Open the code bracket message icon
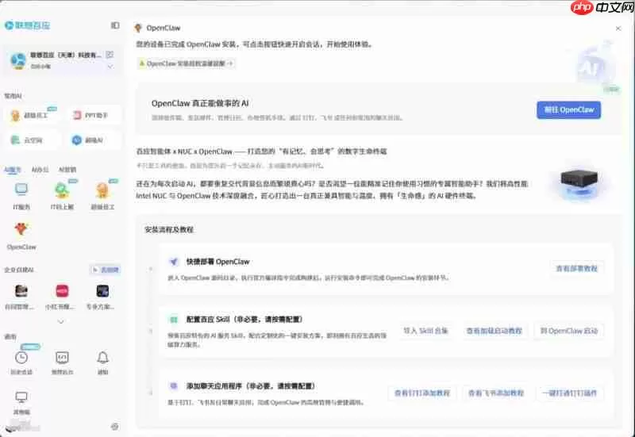This screenshot has height=437, width=635. pyautogui.click(x=62, y=358)
